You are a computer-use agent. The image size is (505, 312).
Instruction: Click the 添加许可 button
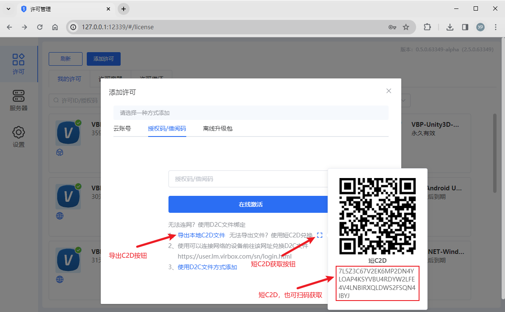[x=103, y=59]
